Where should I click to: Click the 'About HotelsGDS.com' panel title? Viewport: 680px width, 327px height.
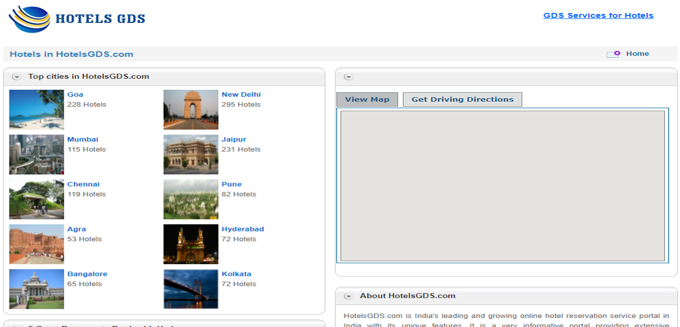point(408,296)
